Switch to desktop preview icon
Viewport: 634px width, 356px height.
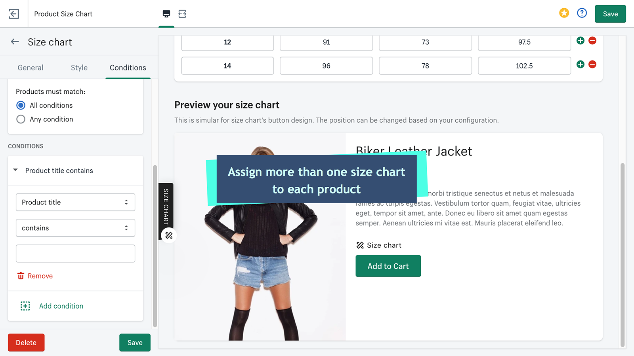click(x=166, y=14)
